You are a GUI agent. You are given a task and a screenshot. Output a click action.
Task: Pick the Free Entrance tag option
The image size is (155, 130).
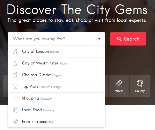click(56, 122)
